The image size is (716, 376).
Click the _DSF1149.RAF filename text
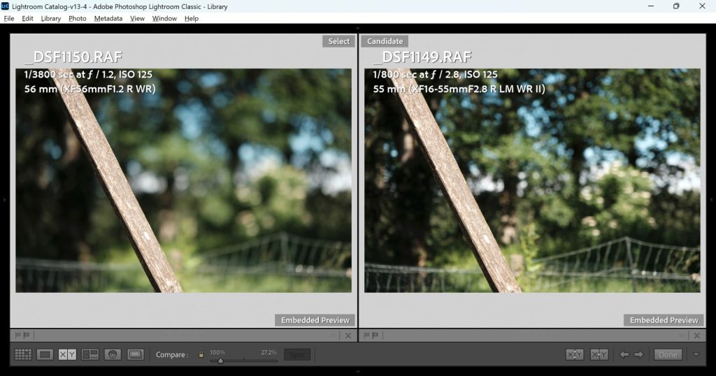[422, 57]
